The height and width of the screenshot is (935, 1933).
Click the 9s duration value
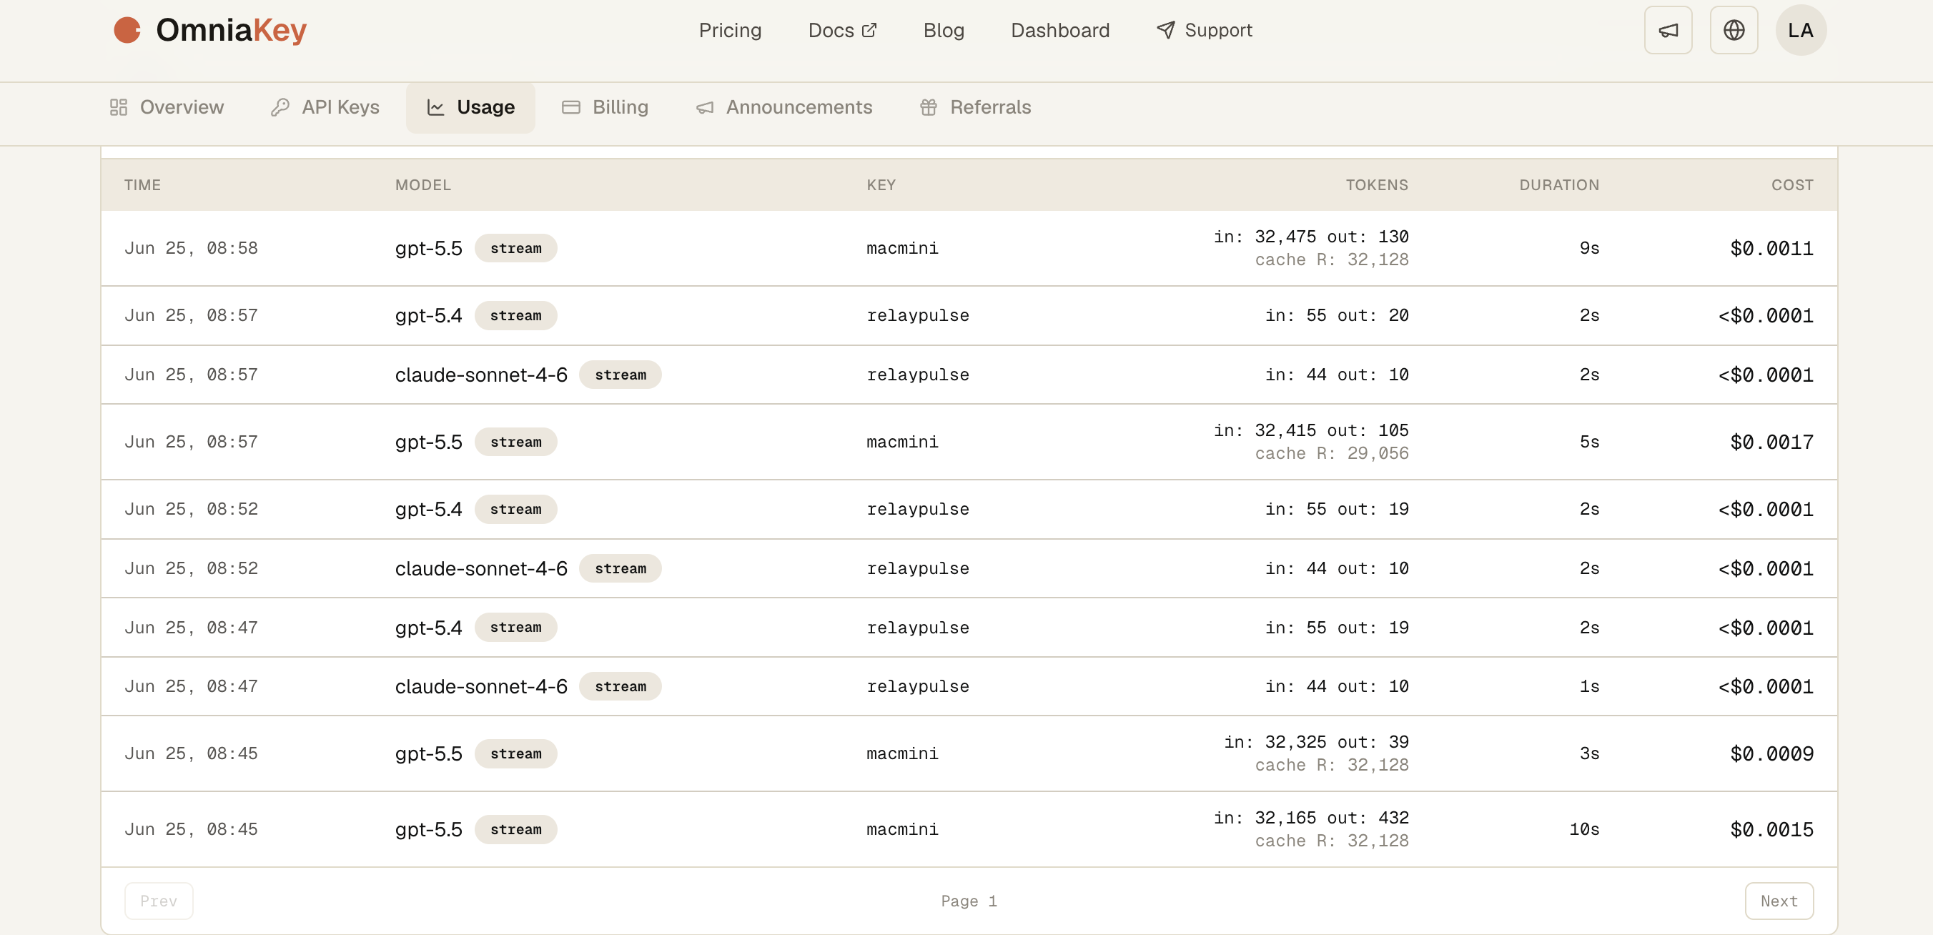coord(1589,248)
